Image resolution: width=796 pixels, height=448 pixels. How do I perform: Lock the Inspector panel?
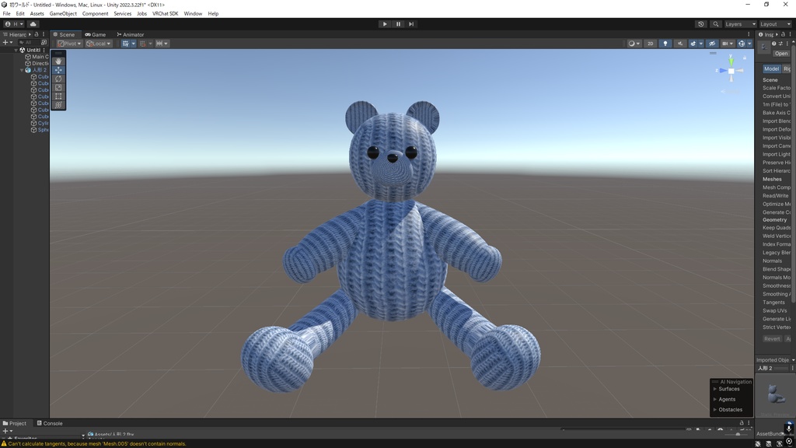click(x=783, y=34)
